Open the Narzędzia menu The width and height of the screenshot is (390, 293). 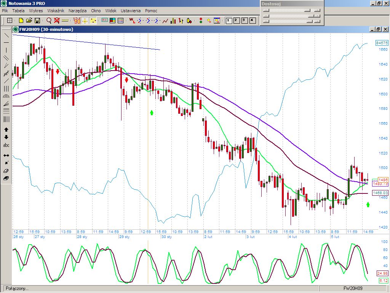(78, 11)
